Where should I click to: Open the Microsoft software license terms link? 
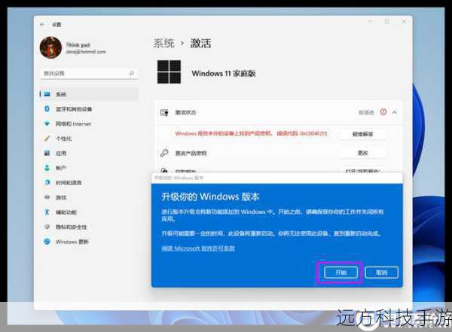pyautogui.click(x=198, y=248)
